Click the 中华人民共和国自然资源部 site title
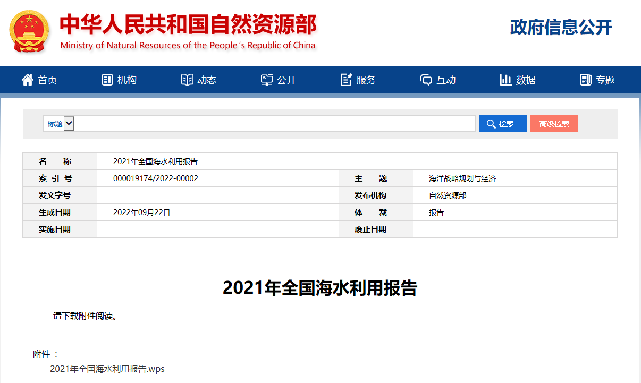The height and width of the screenshot is (383, 641). [188, 25]
